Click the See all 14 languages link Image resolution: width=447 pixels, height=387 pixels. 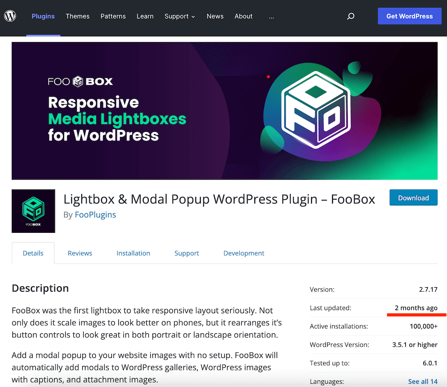[423, 382]
